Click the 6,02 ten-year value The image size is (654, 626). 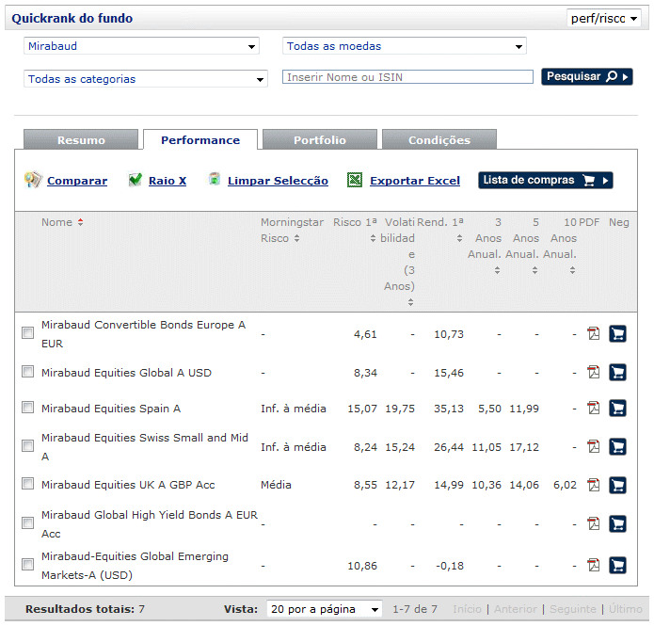[565, 485]
